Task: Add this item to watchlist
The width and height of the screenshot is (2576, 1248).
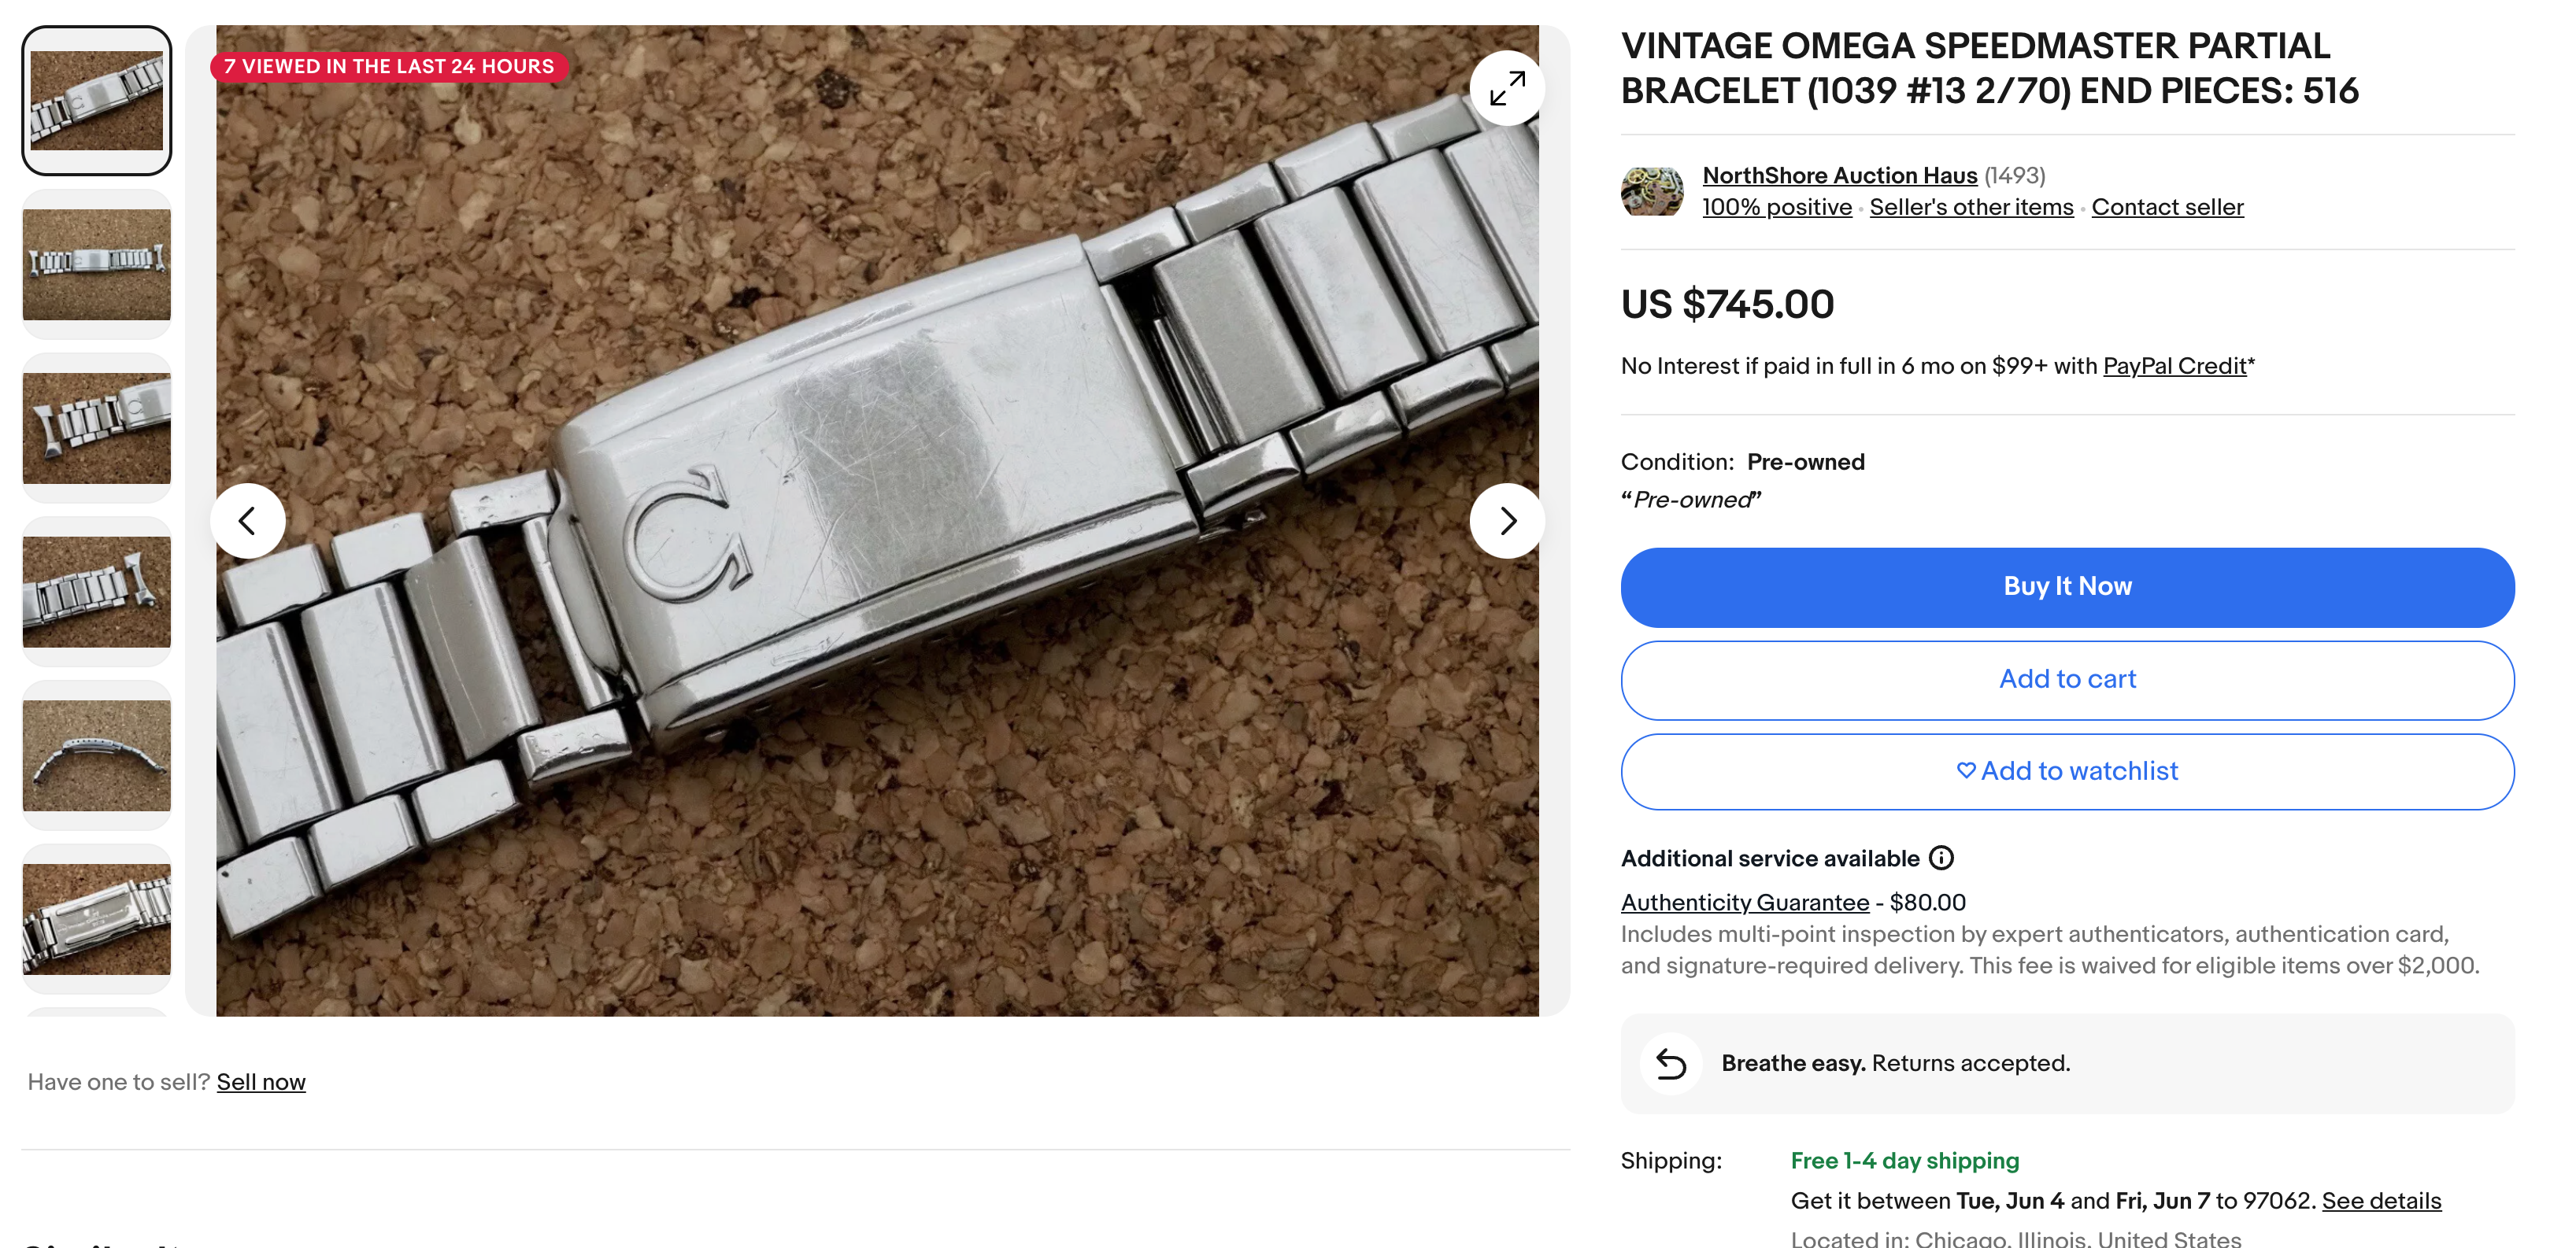Action: point(2067,771)
